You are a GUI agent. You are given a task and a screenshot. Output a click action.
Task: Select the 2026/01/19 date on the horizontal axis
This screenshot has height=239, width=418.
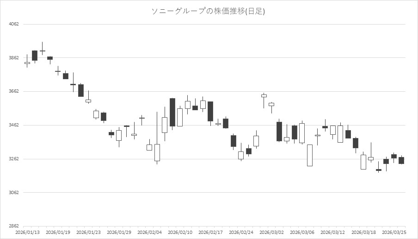58,232
